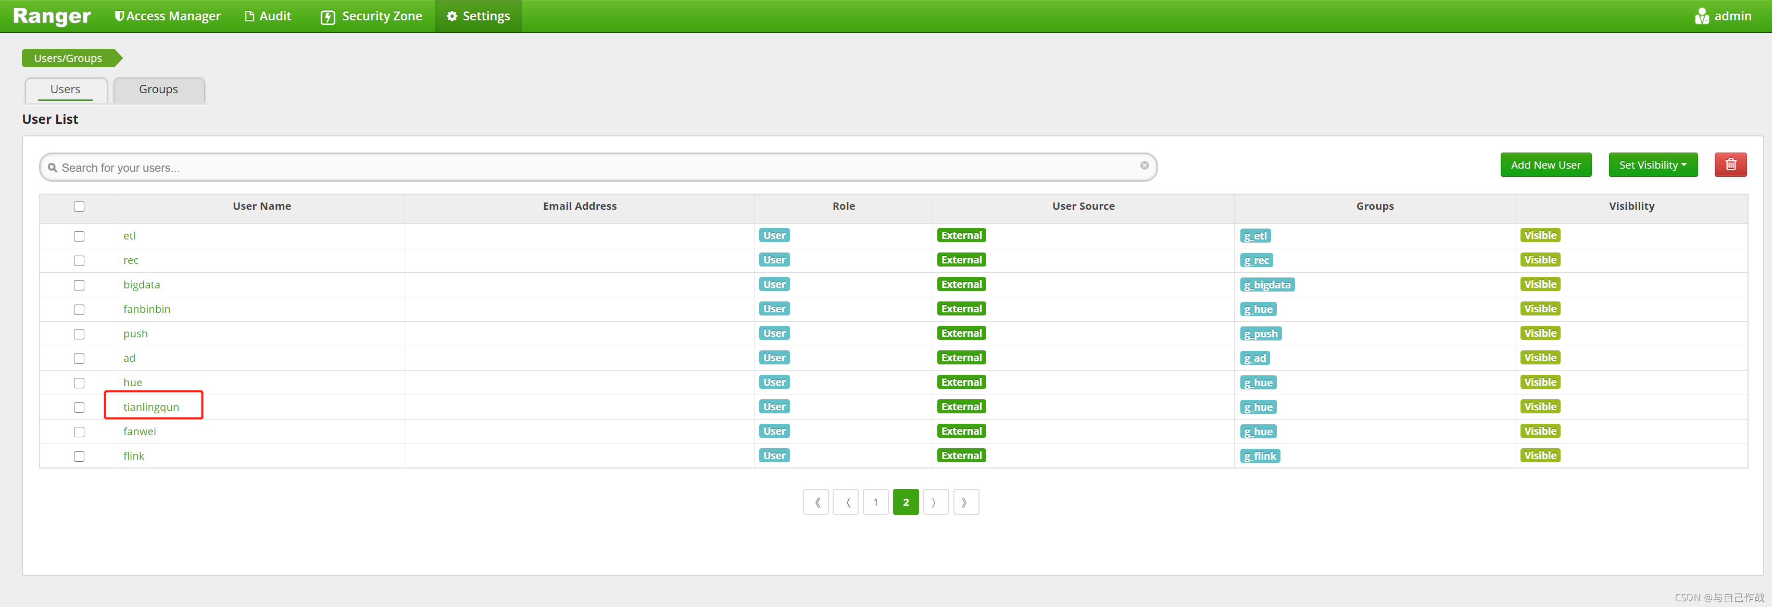Clear search with the X icon
The height and width of the screenshot is (607, 1772).
[1144, 166]
